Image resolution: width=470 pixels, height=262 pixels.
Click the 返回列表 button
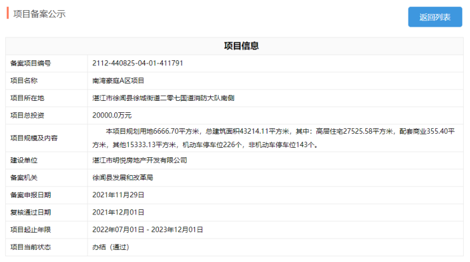click(435, 17)
